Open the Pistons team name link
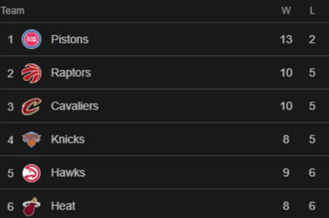Viewport: 329px width, 218px height. coord(70,39)
